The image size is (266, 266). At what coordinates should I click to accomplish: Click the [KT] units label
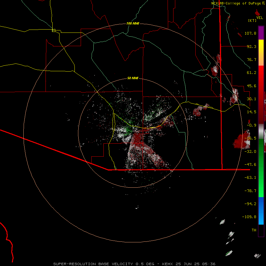tap(252, 20)
